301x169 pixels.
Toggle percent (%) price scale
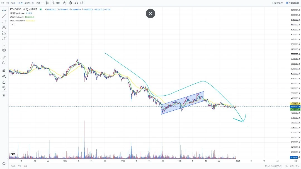[287, 166]
